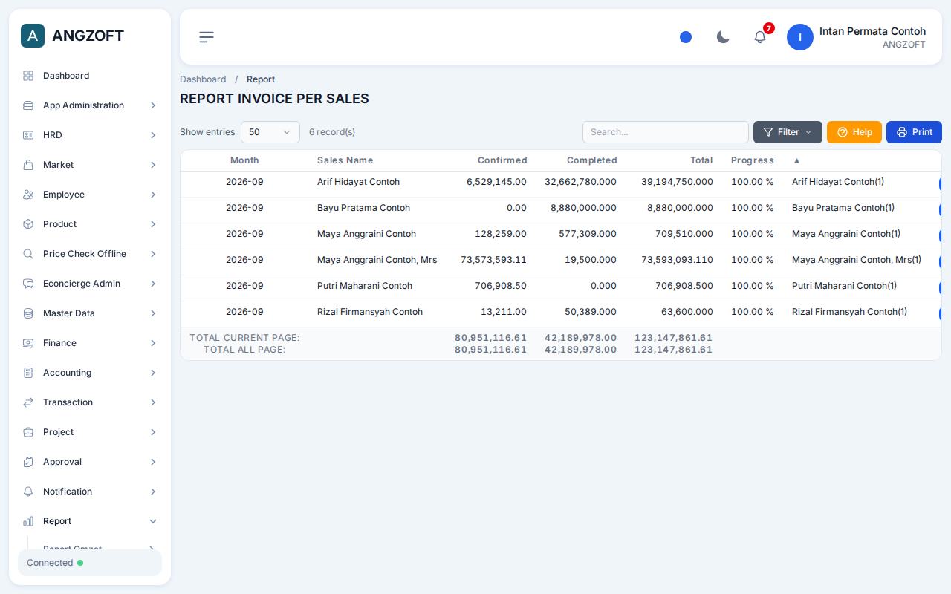Click the Master Data database icon
This screenshot has height=594, width=951.
click(x=28, y=313)
